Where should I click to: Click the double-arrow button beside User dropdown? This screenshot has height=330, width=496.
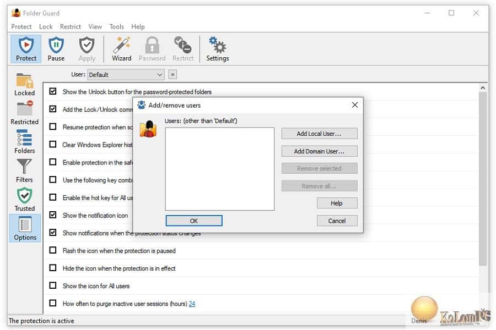pyautogui.click(x=172, y=75)
